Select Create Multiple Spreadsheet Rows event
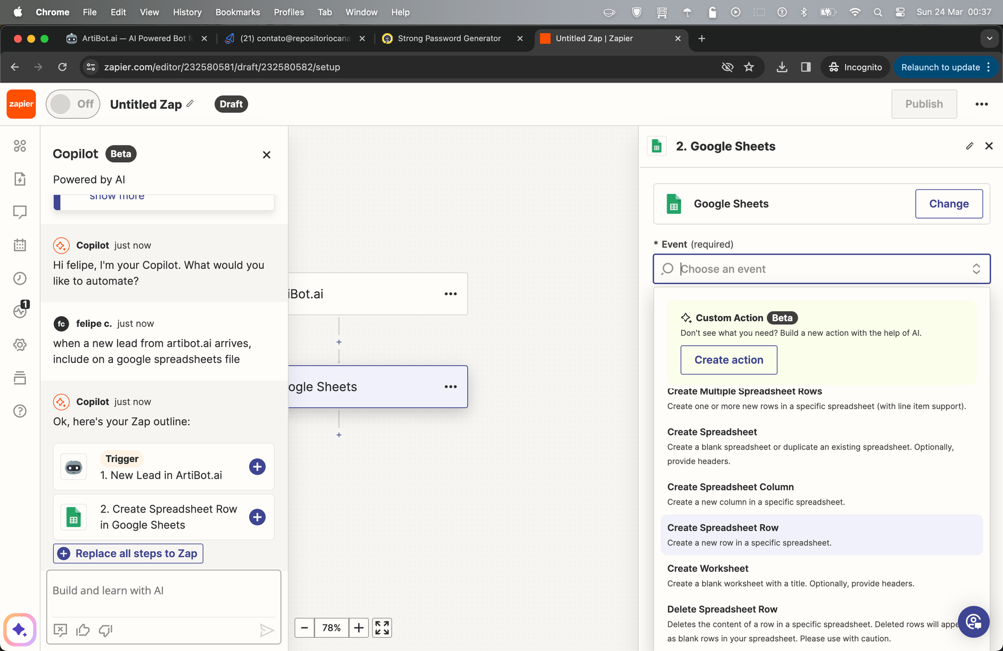Screen dimensions: 1003x651 (x=821, y=399)
